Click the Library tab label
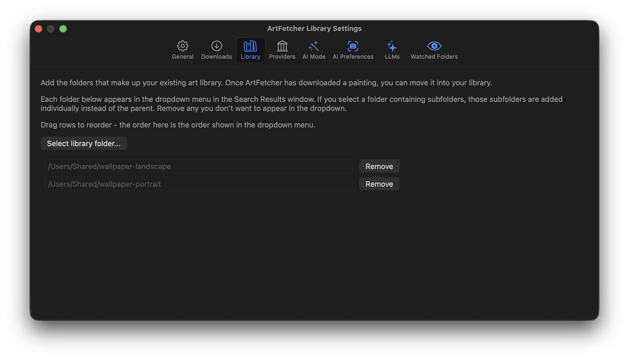Viewport: 629px width, 360px height. coord(250,57)
